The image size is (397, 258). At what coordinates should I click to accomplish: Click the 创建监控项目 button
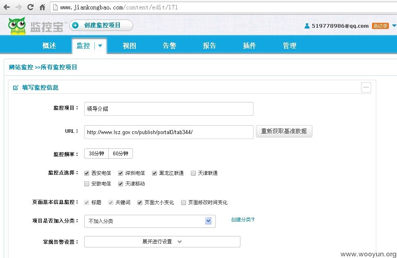click(101, 25)
